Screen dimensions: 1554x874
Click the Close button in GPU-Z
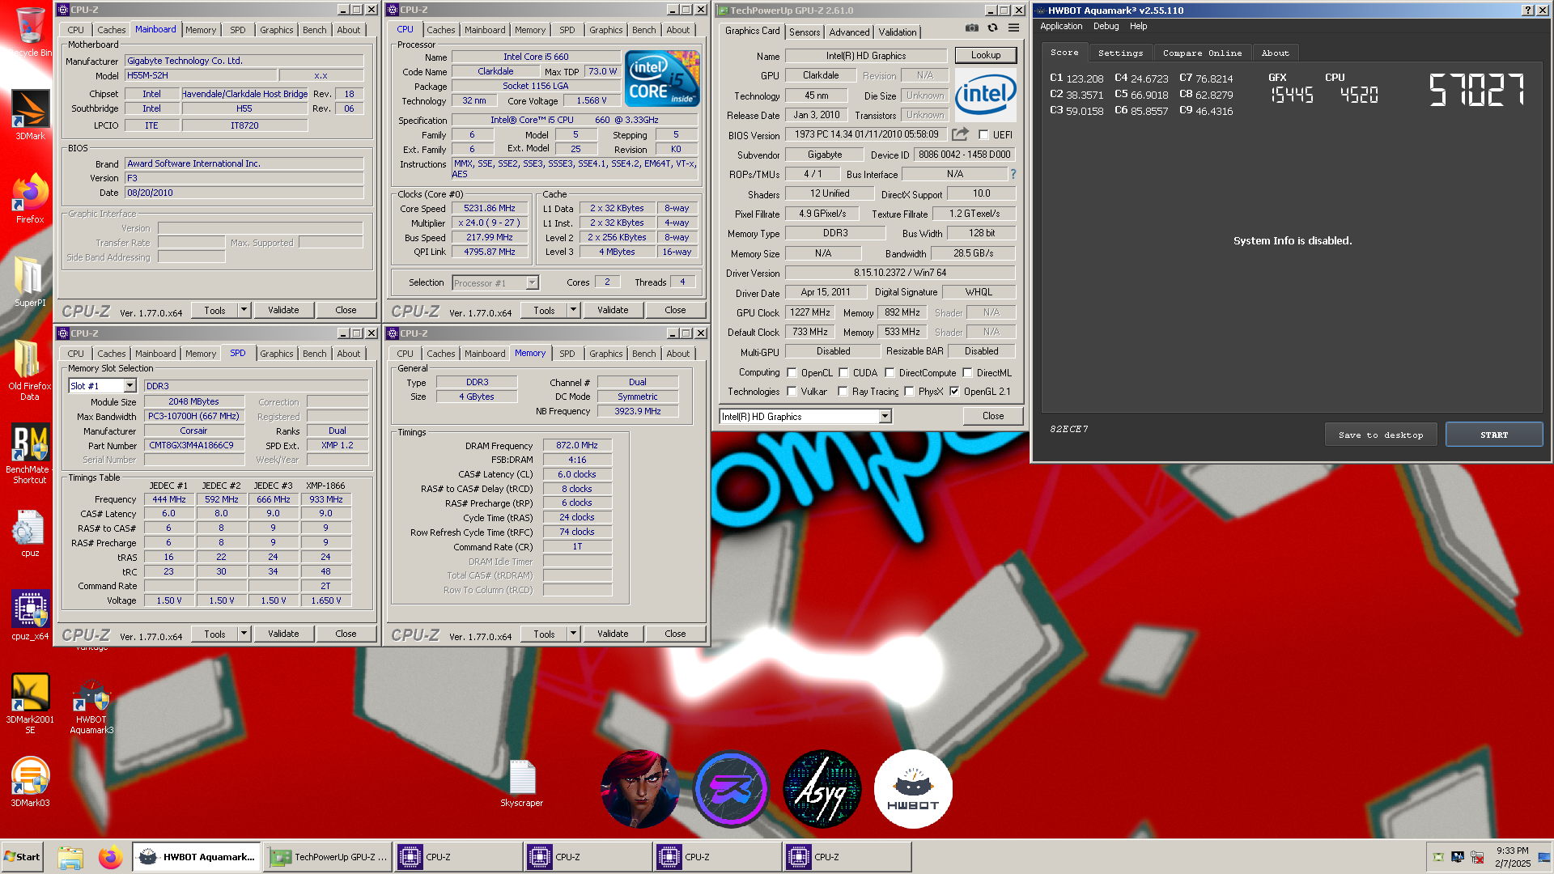click(x=993, y=416)
